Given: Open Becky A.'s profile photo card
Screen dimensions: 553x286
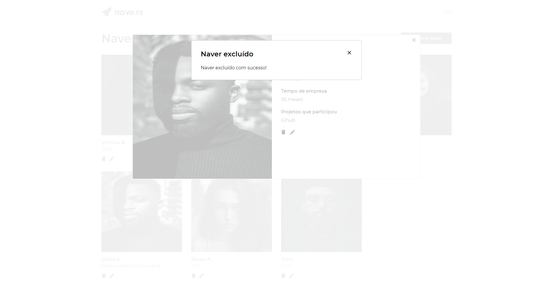Looking at the screenshot, I should tap(232, 215).
